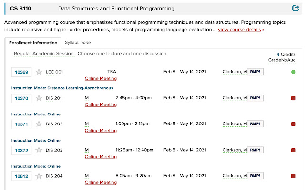Screen dimensions: 305x190
Task: Click the red status square for DIS 203
Action: pyautogui.click(x=294, y=151)
